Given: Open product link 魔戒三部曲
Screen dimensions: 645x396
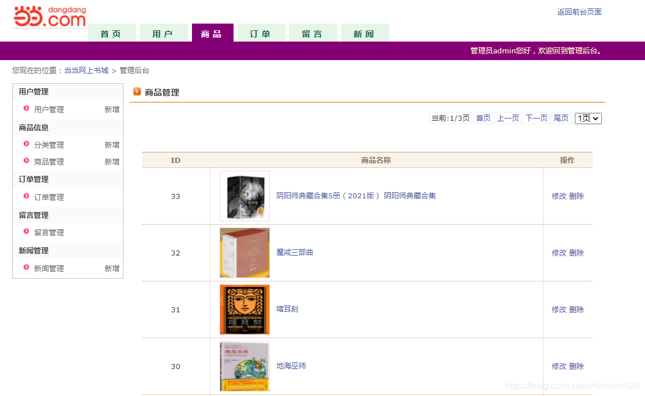Looking at the screenshot, I should (x=295, y=252).
